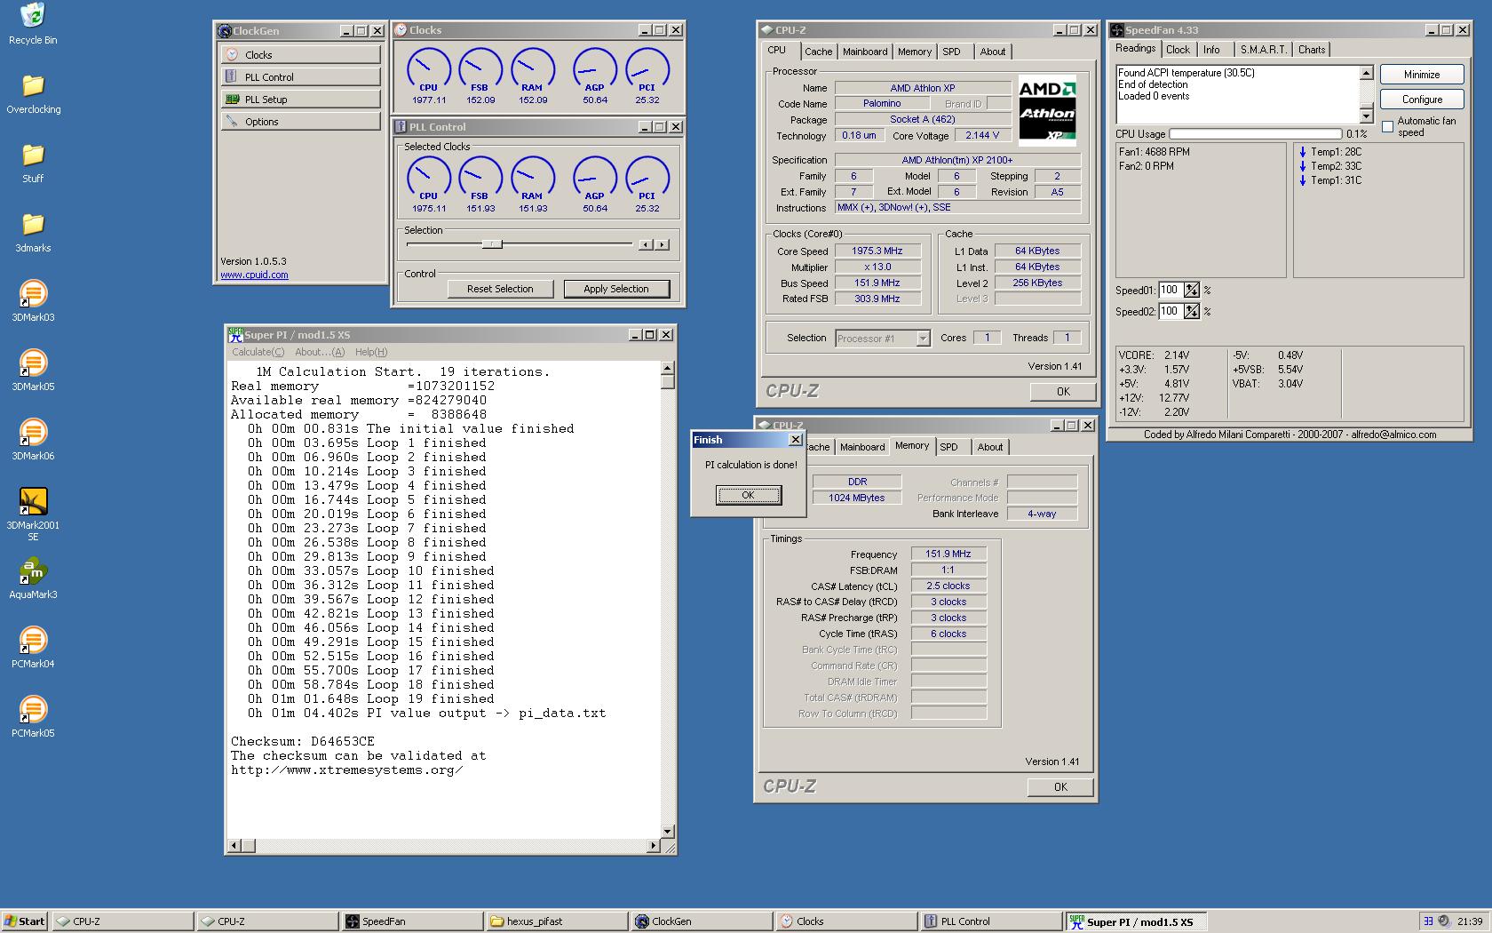This screenshot has height=933, width=1492.
Task: Open the www.cpuid.com link
Action: (254, 275)
